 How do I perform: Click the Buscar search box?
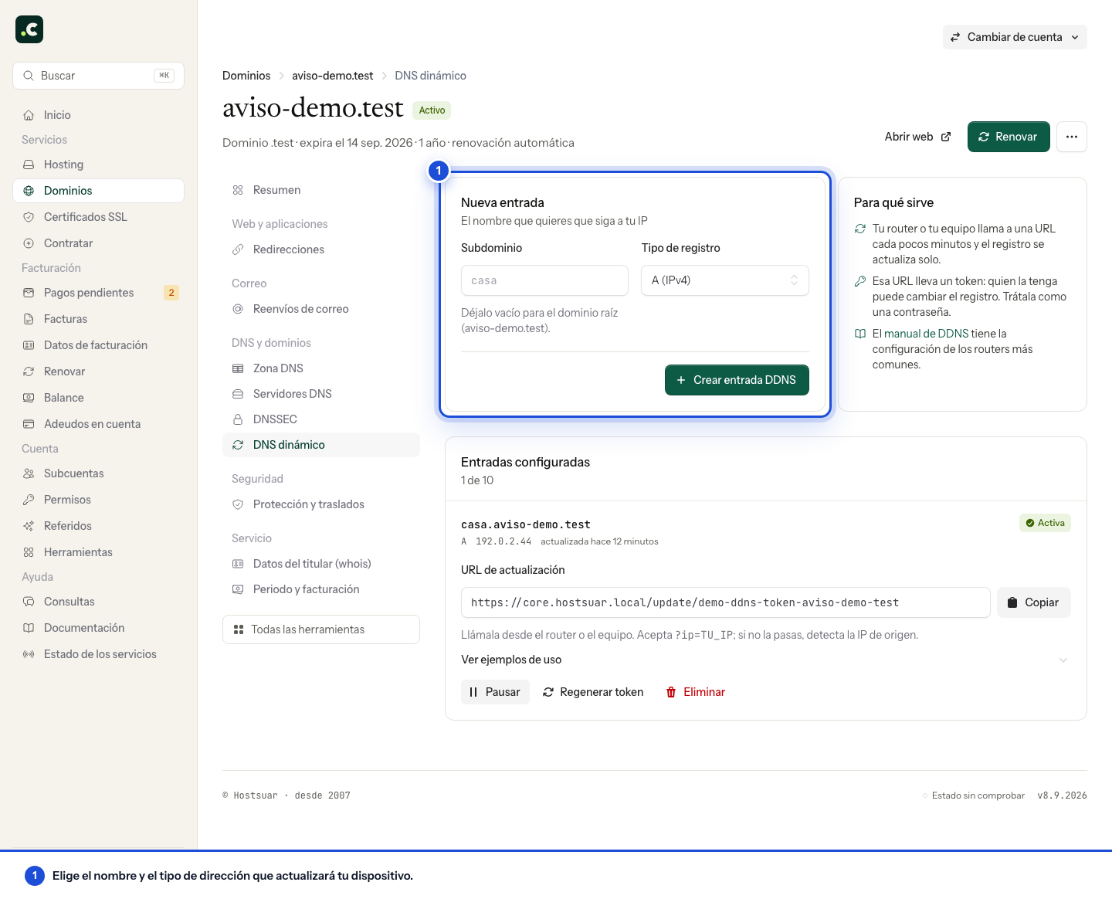(x=98, y=76)
